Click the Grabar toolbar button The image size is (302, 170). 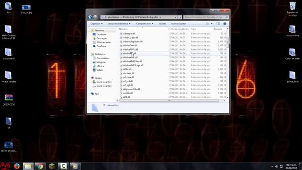162,24
